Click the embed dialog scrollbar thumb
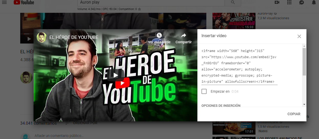Screen dimensions: 319x139 coord(304,62)
